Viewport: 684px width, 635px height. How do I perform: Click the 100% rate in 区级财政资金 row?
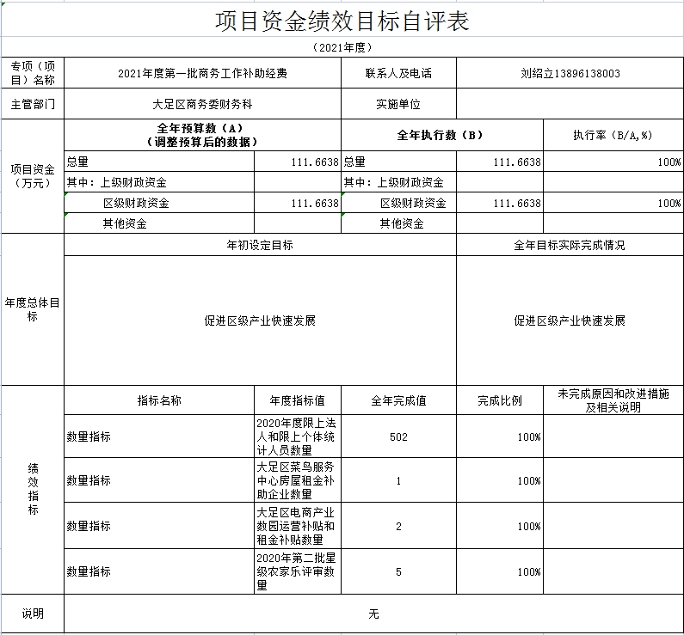pos(613,203)
